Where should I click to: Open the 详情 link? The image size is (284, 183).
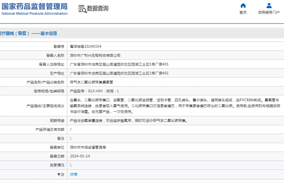click(74, 174)
